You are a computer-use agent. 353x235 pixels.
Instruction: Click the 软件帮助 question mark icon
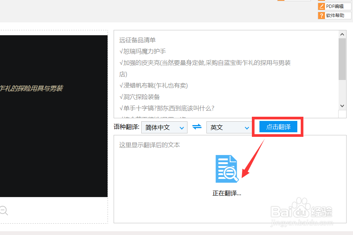322,15
